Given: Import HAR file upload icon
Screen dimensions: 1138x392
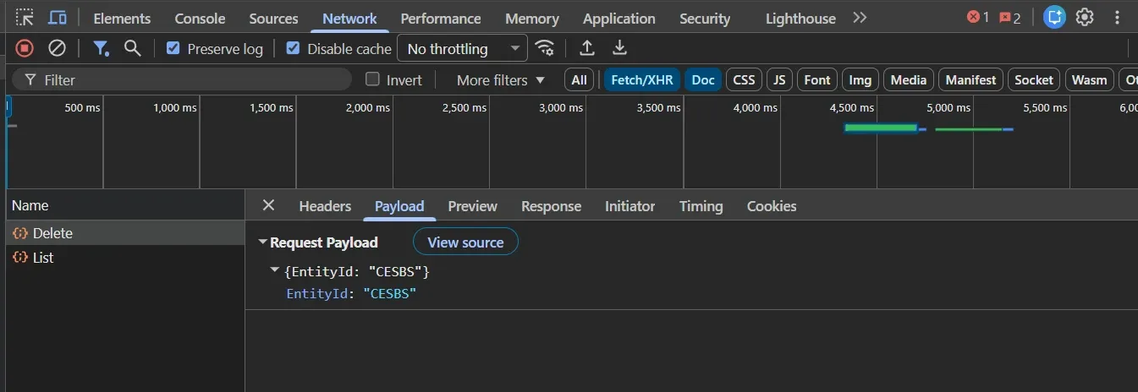Looking at the screenshot, I should tap(586, 48).
